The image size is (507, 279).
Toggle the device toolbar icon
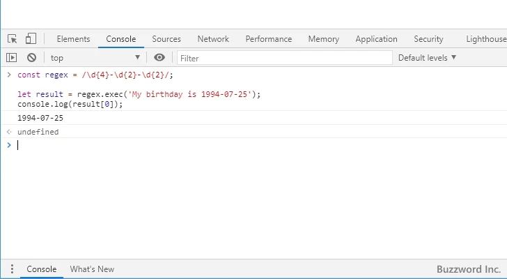(31, 39)
